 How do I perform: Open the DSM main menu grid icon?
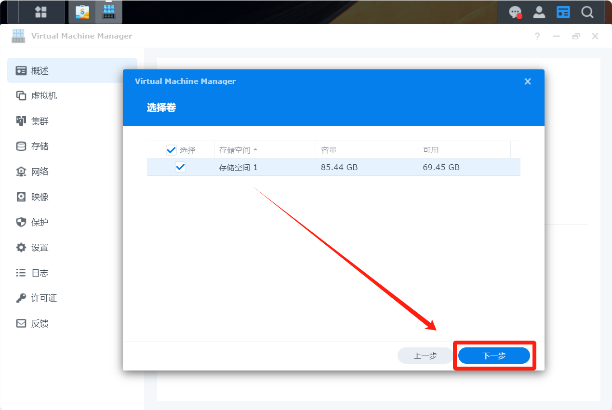[41, 12]
